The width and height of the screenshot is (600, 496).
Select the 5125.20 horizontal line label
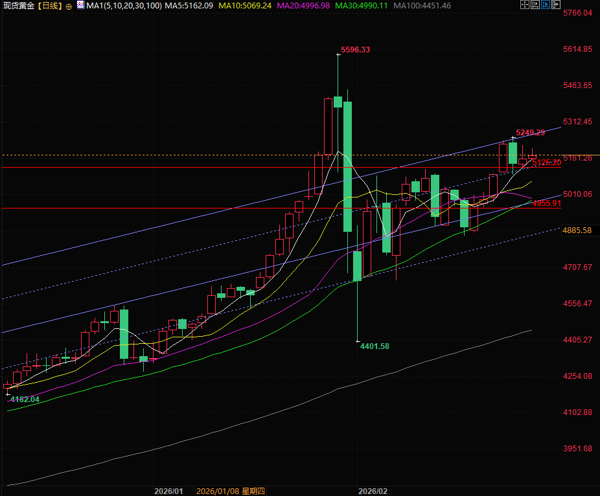[x=546, y=163]
